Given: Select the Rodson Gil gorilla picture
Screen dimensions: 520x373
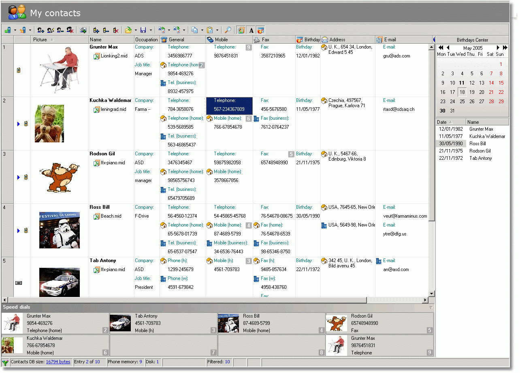Looking at the screenshot, I should 60,177.
